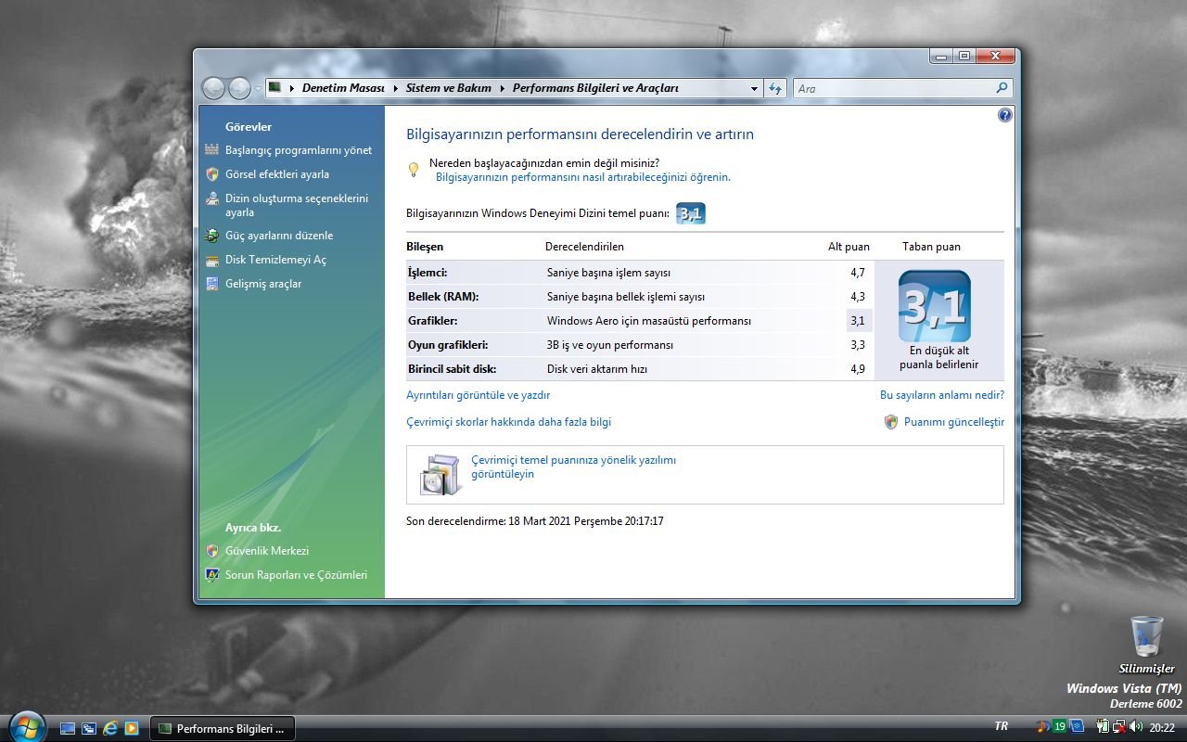The width and height of the screenshot is (1187, 742).
Task: Click Disk veri aktarım hızı text
Action: [597, 369]
